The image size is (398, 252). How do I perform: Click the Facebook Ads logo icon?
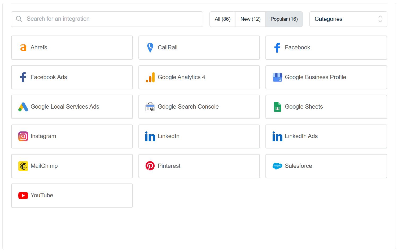tap(23, 77)
